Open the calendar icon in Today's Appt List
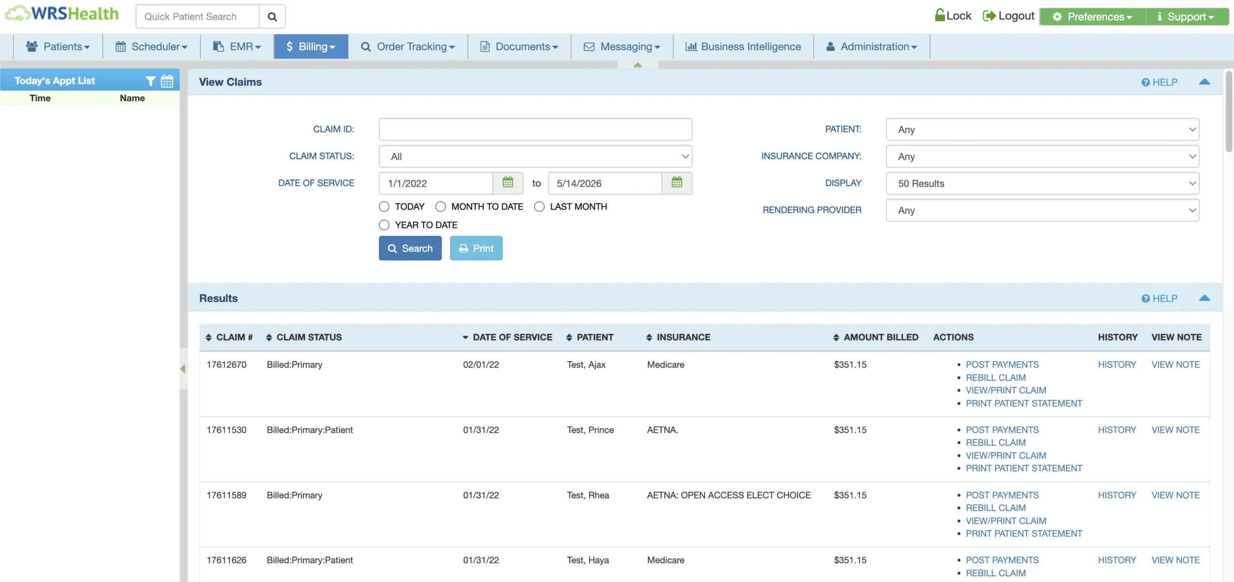The width and height of the screenshot is (1234, 582). (167, 81)
